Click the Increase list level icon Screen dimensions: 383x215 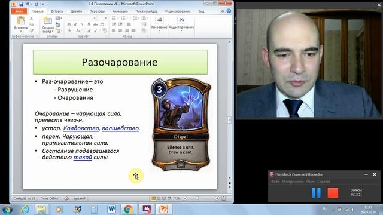pos(120,24)
